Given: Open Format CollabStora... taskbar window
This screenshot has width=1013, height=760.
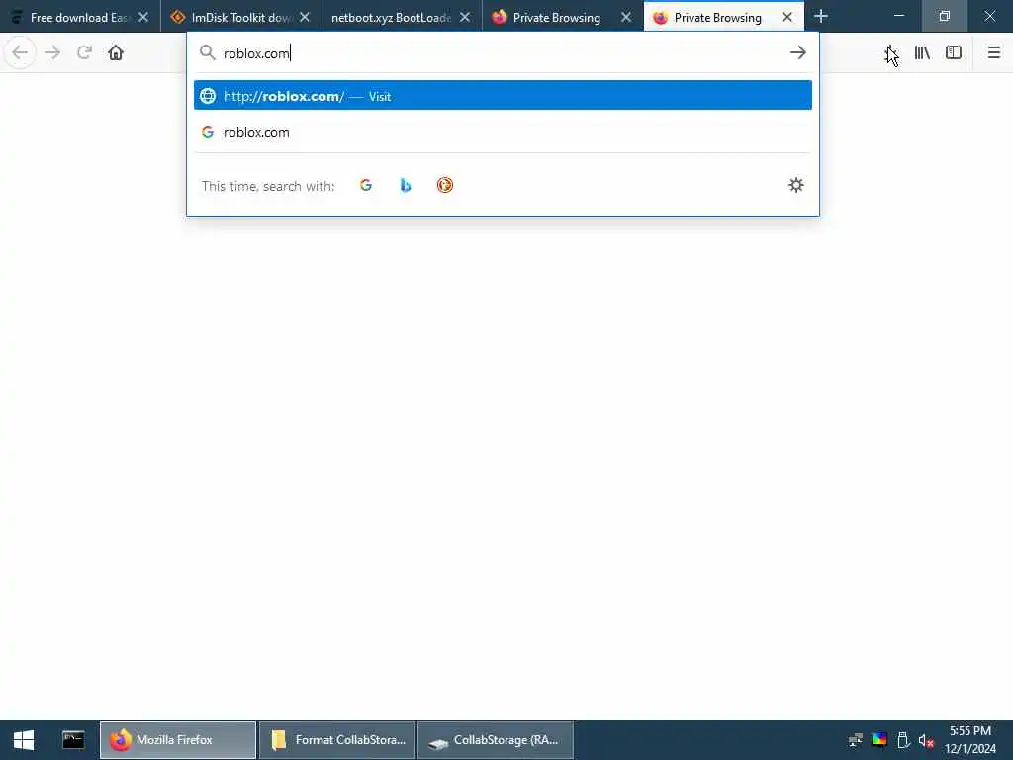Looking at the screenshot, I should pyautogui.click(x=336, y=740).
